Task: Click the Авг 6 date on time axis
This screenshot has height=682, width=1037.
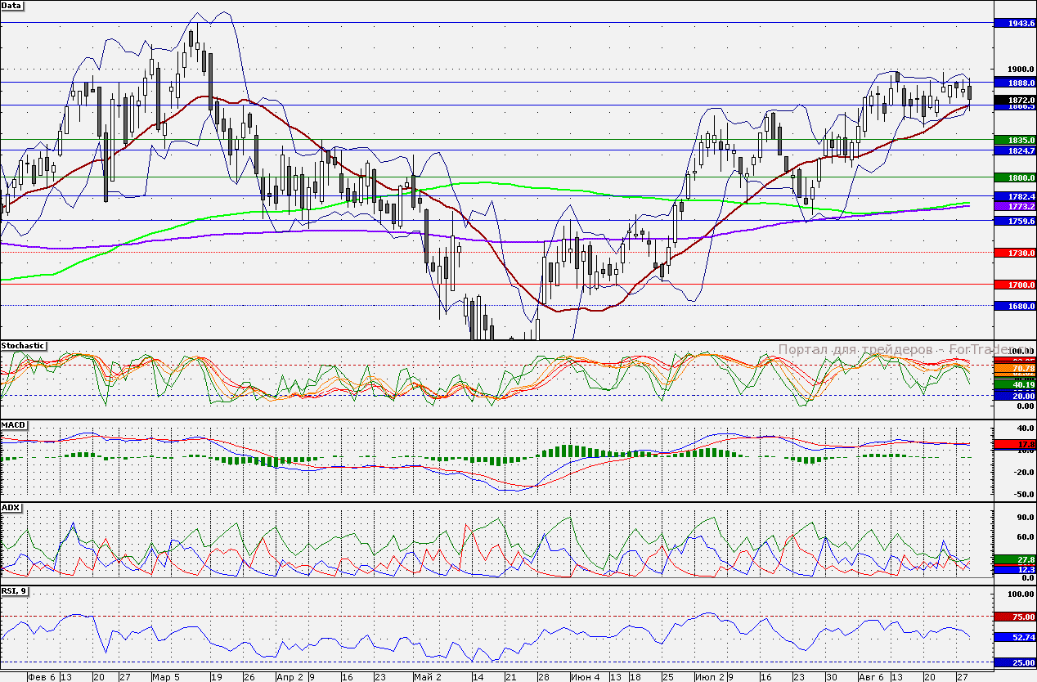Action: (871, 677)
